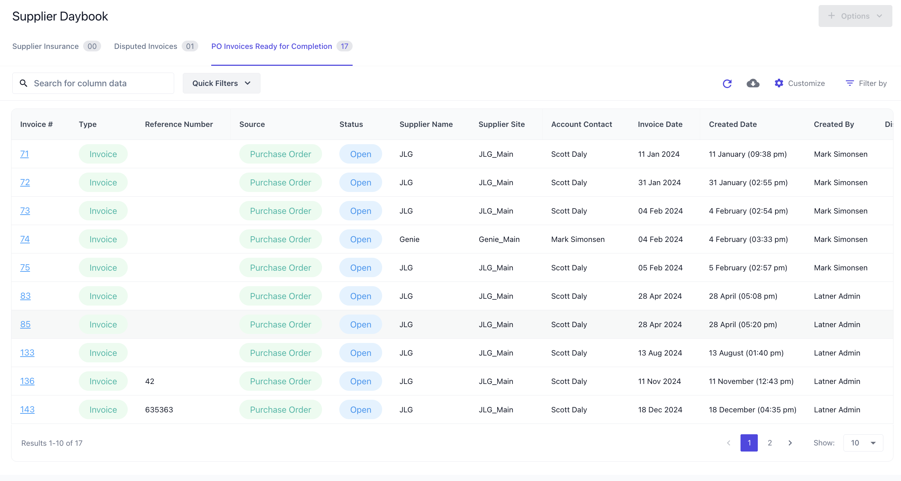Click the Customize gear icon
Image resolution: width=901 pixels, height=481 pixels.
[779, 83]
